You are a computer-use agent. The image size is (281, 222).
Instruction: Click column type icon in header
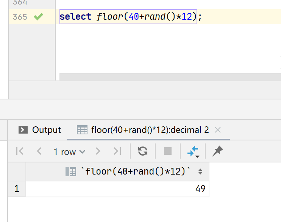point(71,172)
